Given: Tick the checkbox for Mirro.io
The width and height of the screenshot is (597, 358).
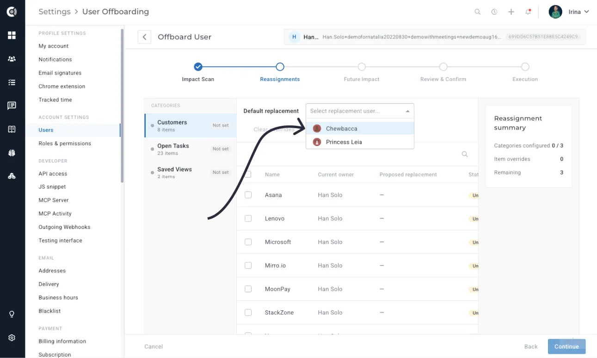Looking at the screenshot, I should pos(248,265).
